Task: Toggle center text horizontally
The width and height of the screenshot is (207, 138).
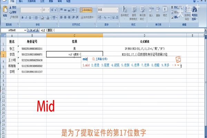Action: coord(65,17)
